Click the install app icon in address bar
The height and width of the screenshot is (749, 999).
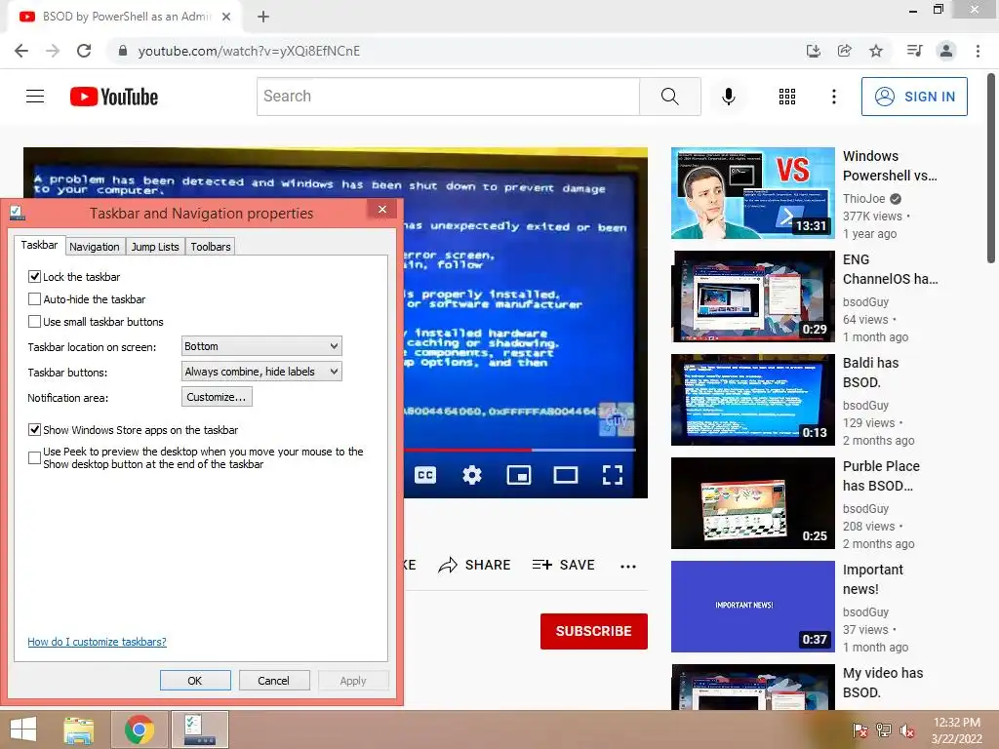pyautogui.click(x=813, y=51)
